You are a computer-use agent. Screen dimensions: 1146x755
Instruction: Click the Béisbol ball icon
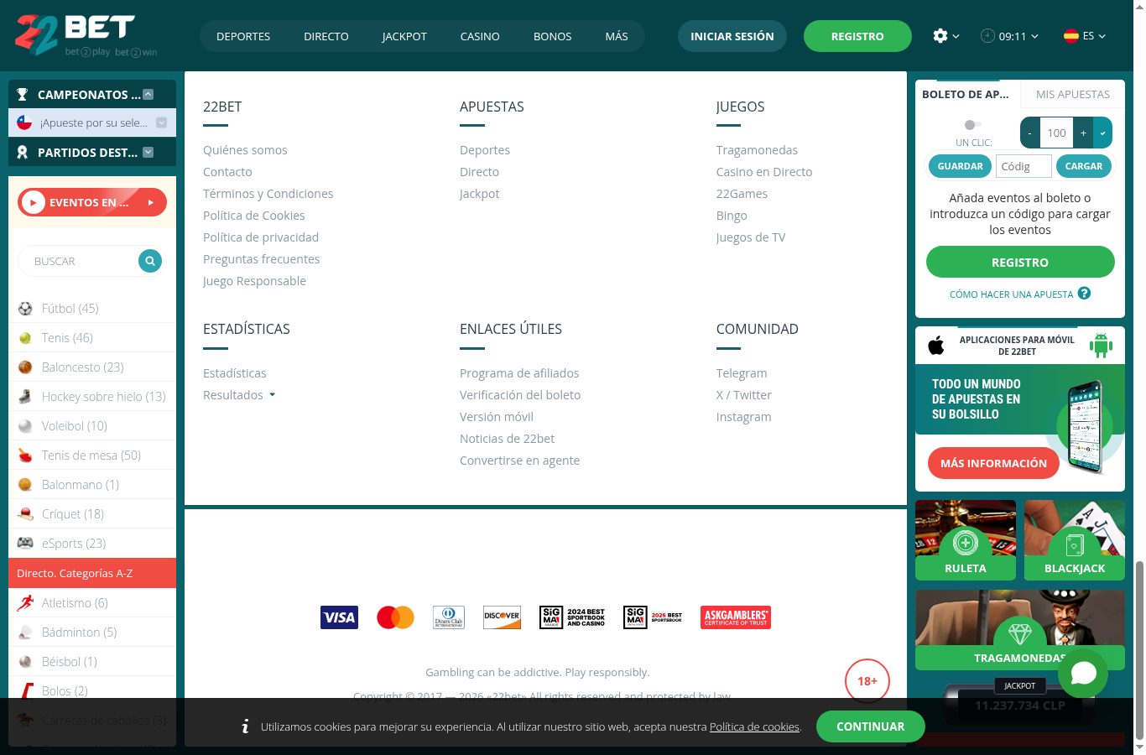coord(25,662)
